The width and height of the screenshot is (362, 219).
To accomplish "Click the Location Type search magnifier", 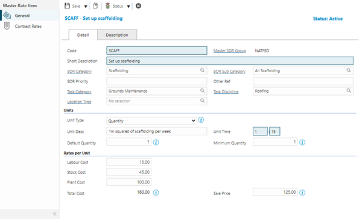I will point(202,100).
